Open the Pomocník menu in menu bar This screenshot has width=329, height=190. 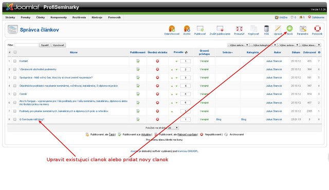point(114,17)
